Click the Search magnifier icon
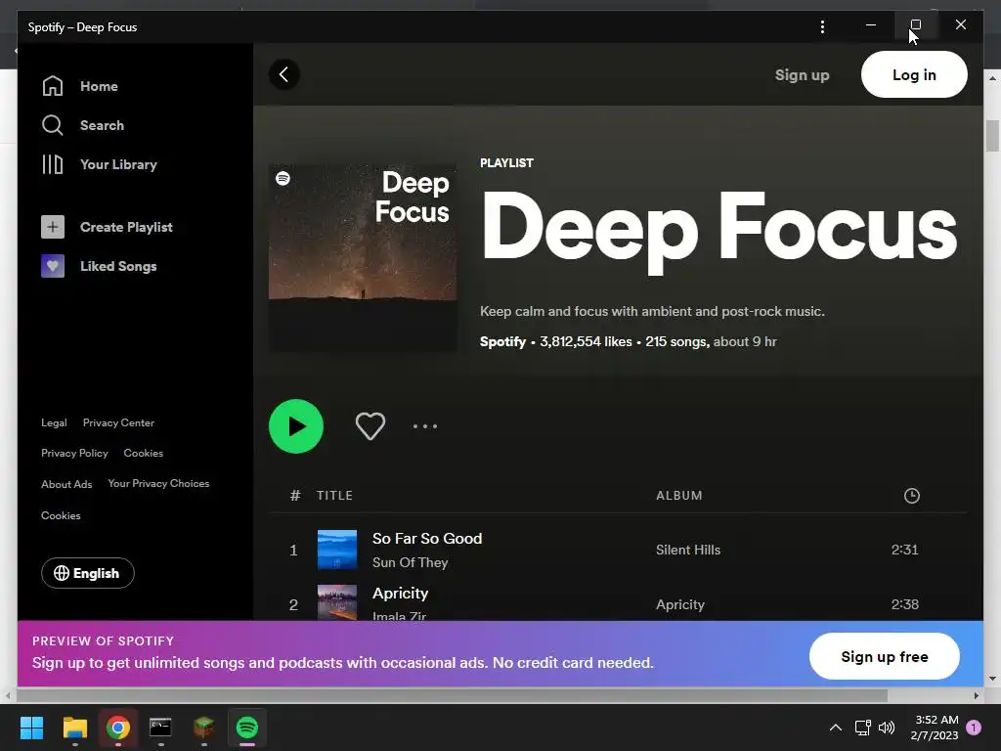 [x=53, y=125]
